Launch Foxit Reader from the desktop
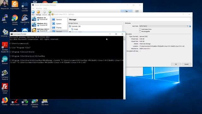 (x=15, y=5)
